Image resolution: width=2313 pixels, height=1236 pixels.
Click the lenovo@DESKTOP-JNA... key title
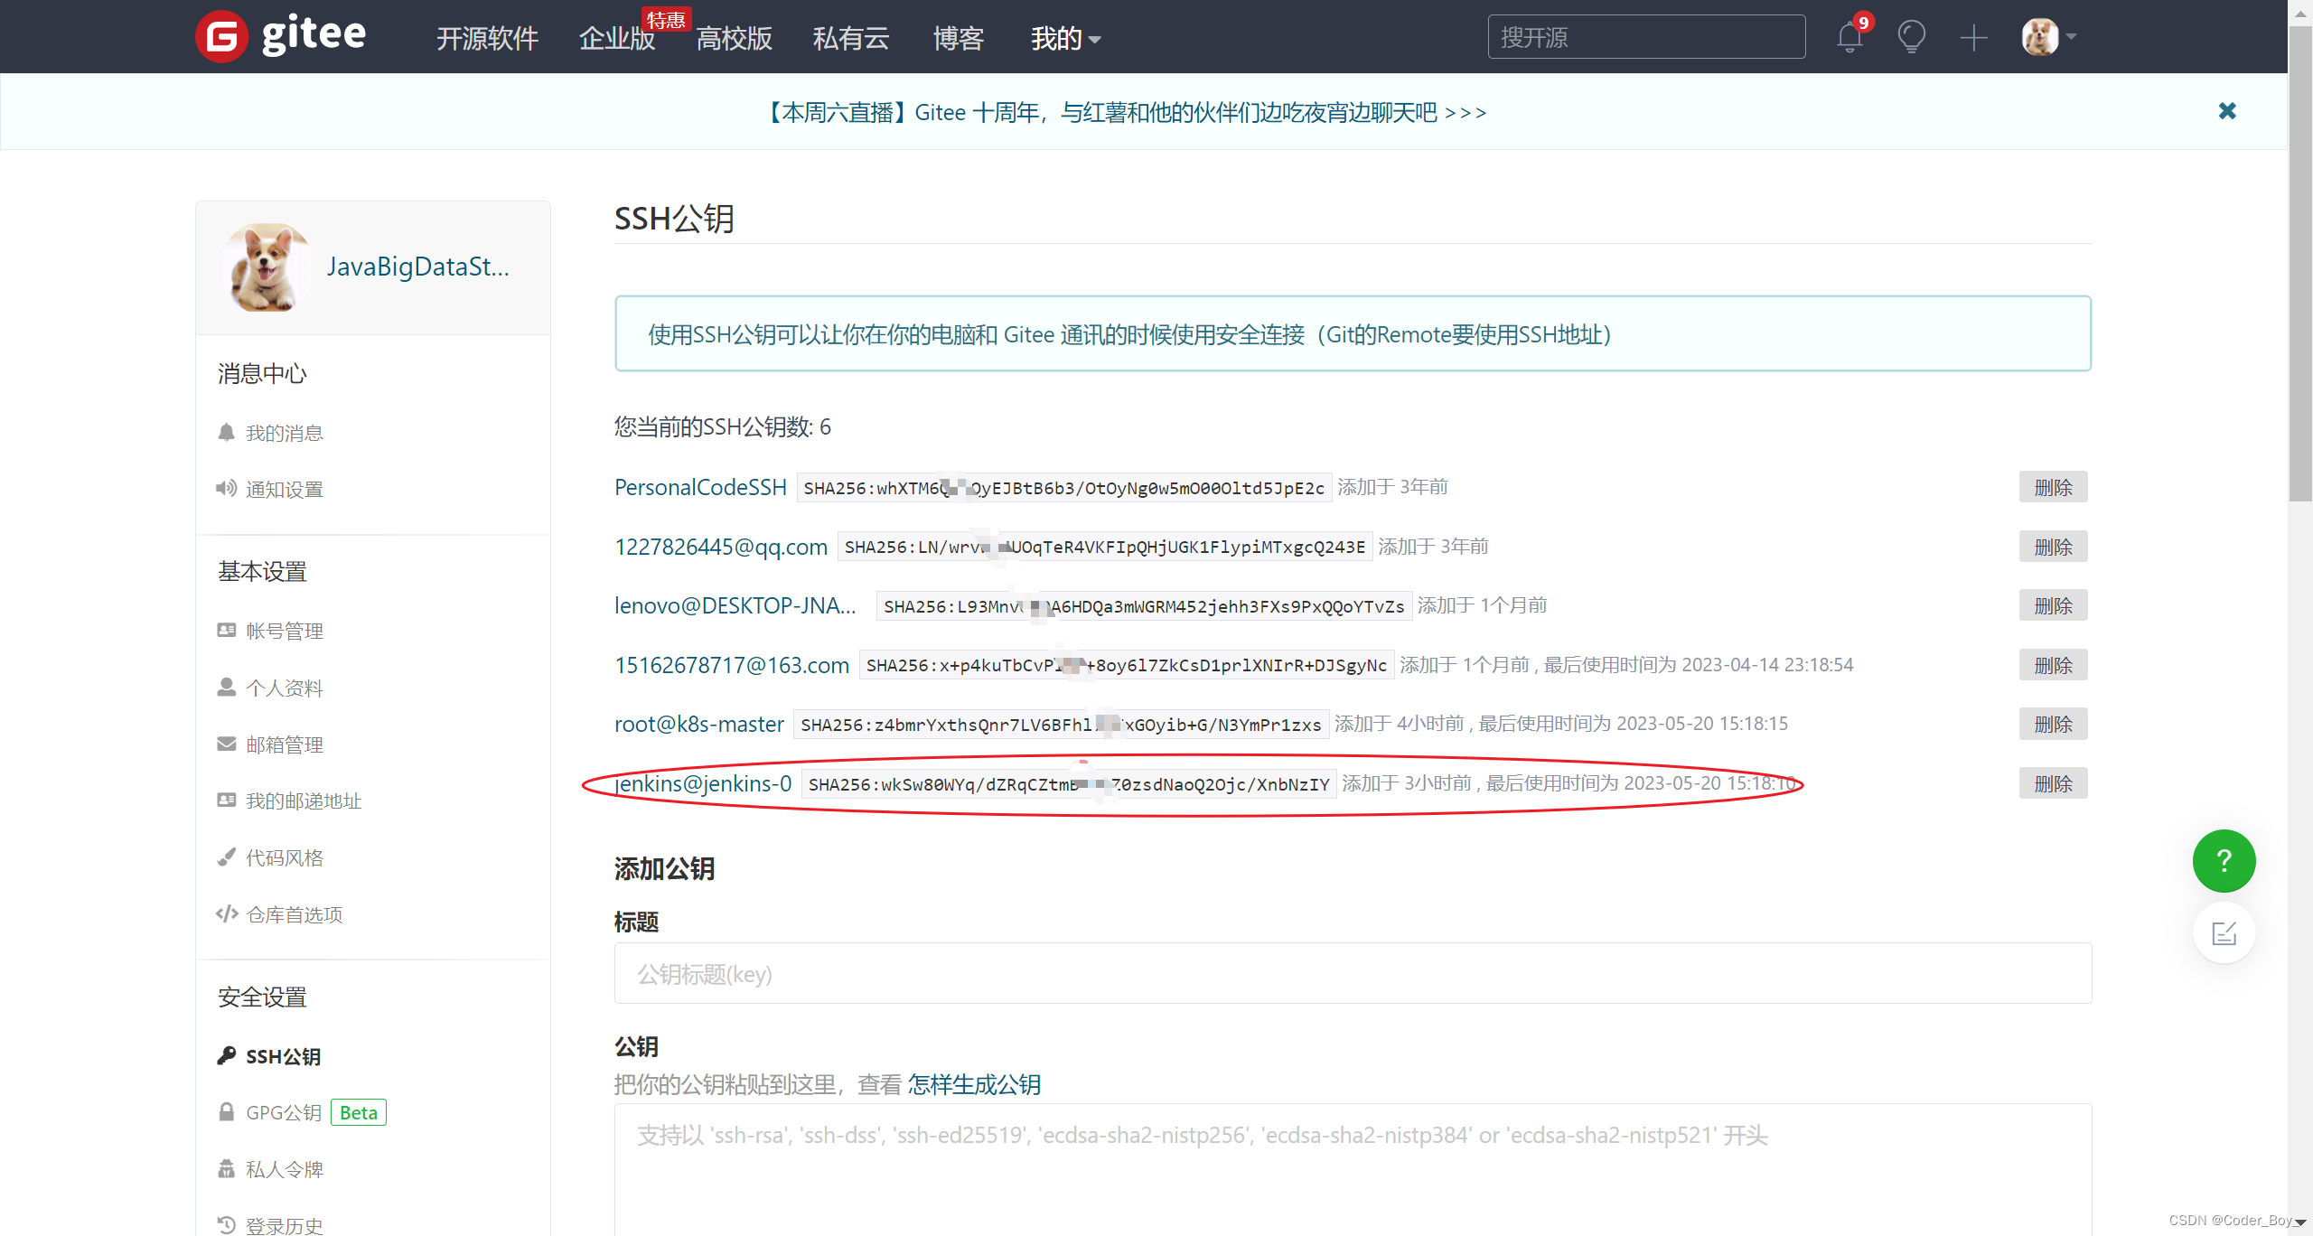[x=735, y=605]
